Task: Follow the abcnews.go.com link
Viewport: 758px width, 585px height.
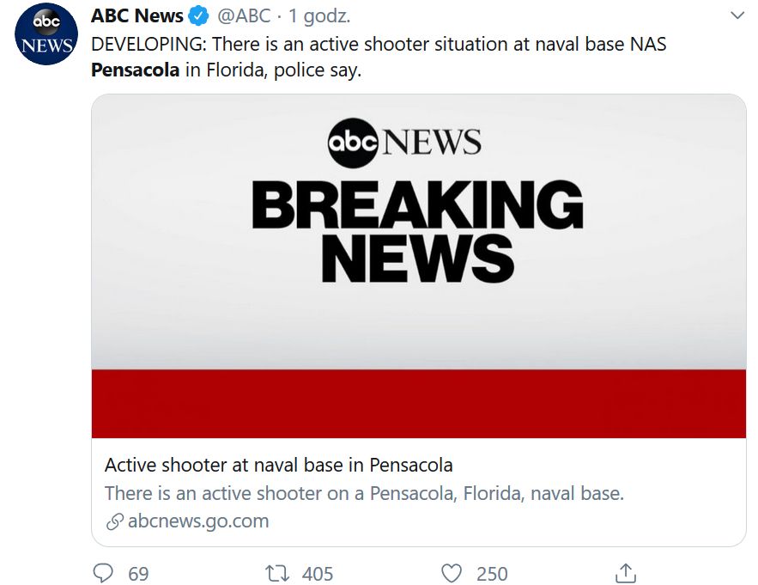Action: 198,521
